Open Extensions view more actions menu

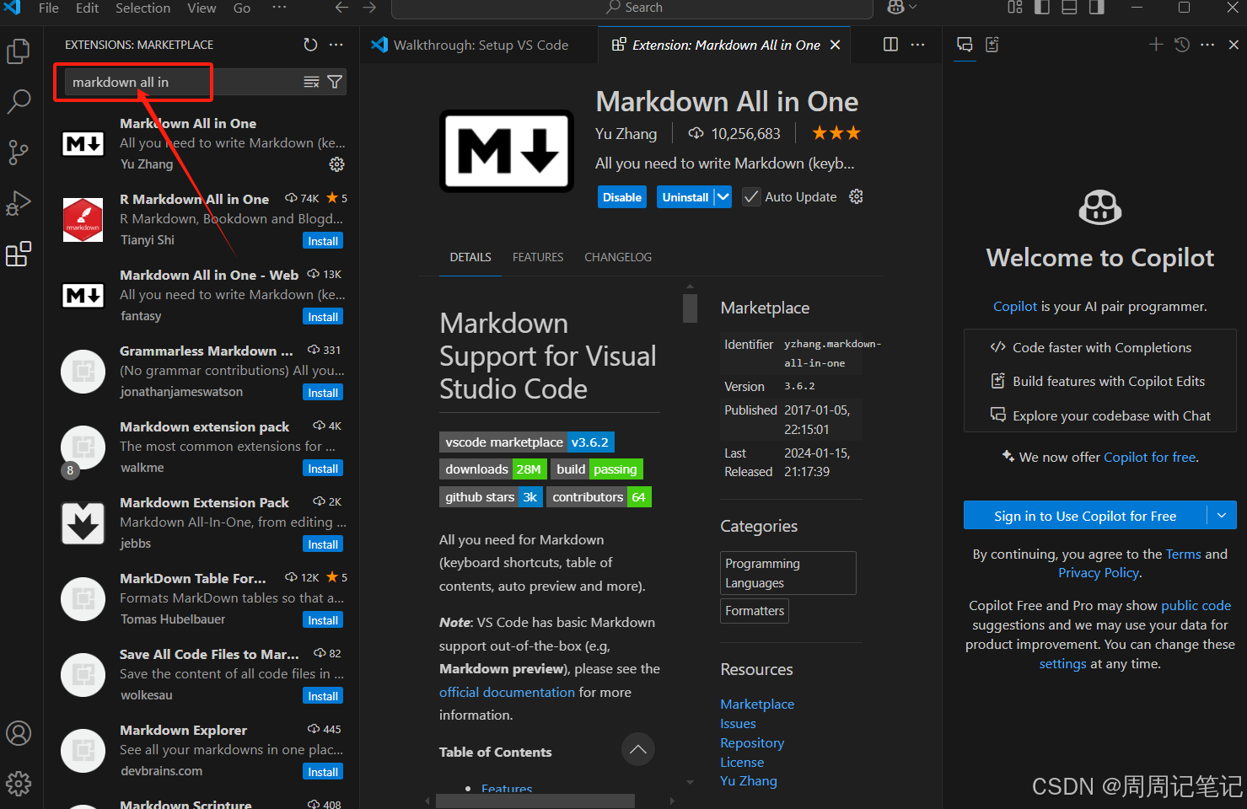[x=336, y=45]
